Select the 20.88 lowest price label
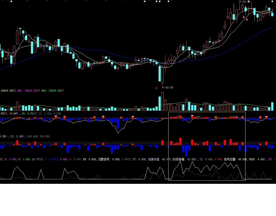Viewport: 276px width, 216px height. [169, 87]
